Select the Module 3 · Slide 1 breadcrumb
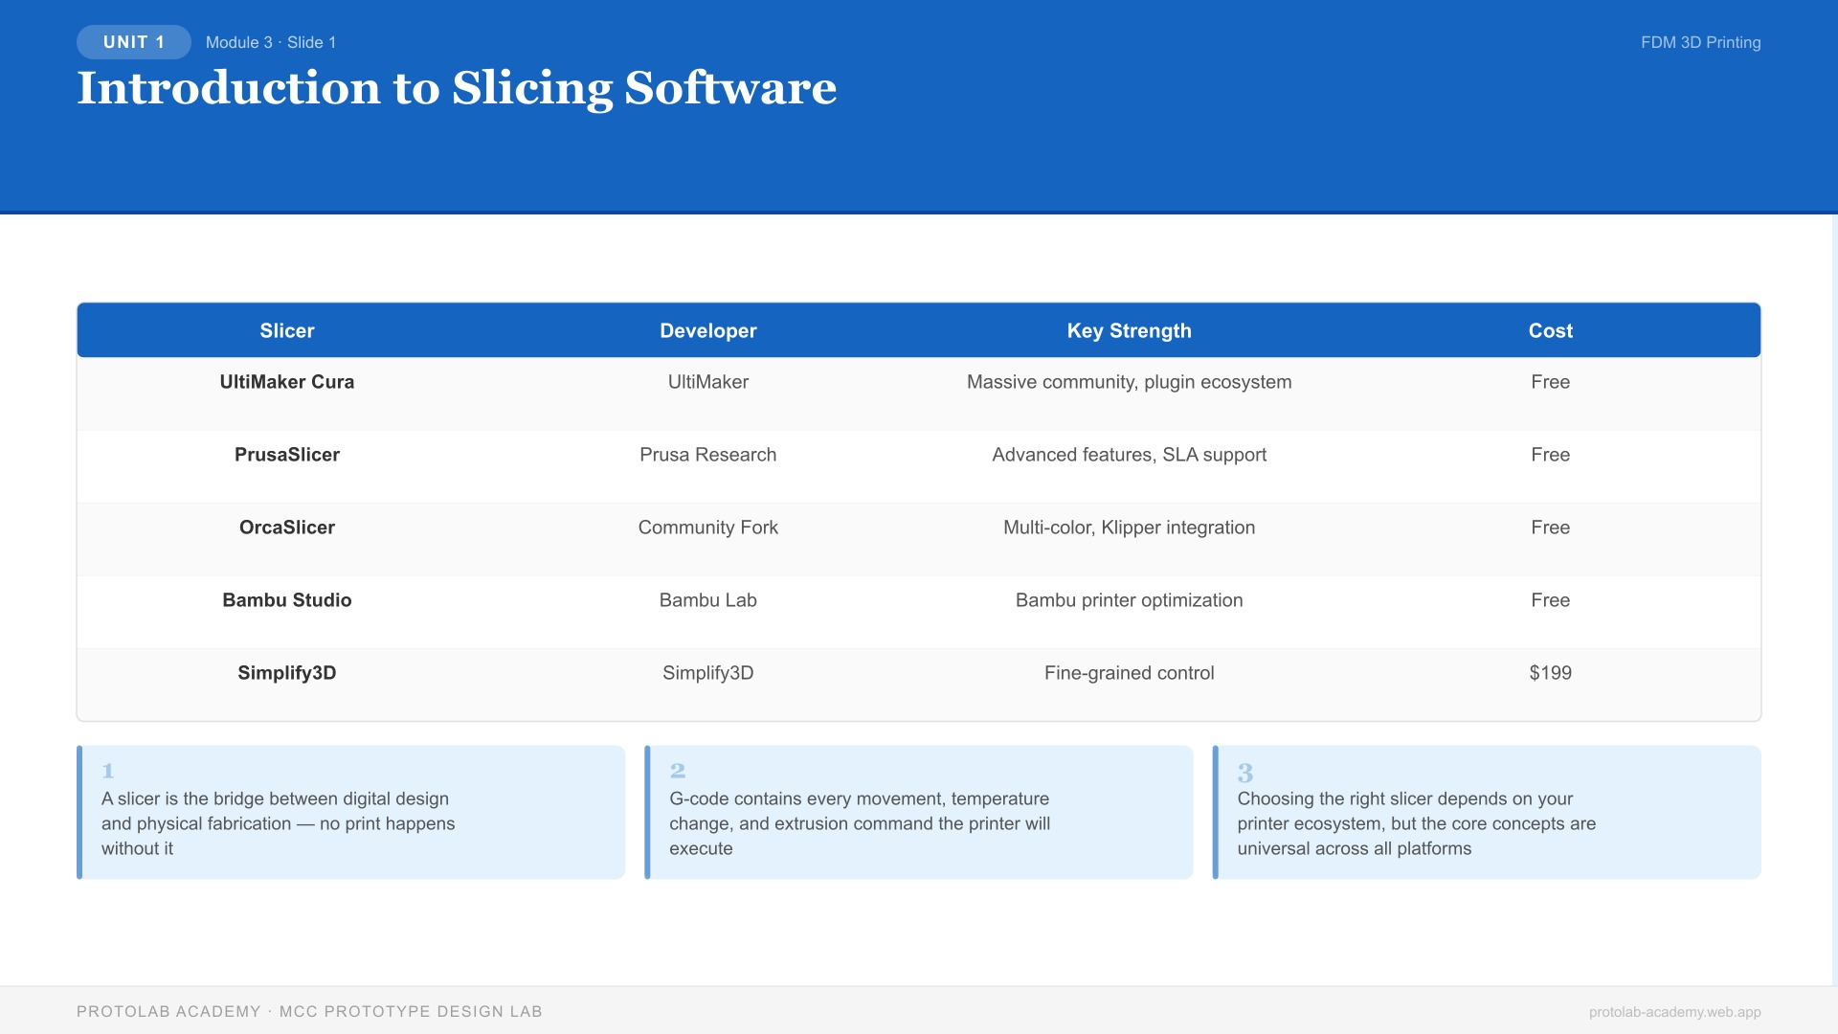 point(271,42)
